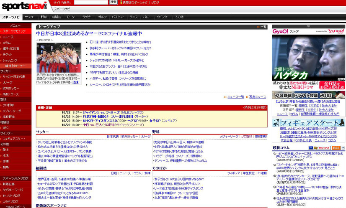Screen dimensions: 346x208
Task: Select the 野球 tab in navigation bar
Action: (44, 17)
